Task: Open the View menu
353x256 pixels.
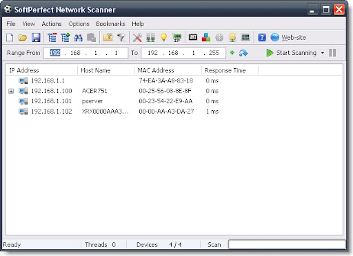Action: pyautogui.click(x=28, y=24)
